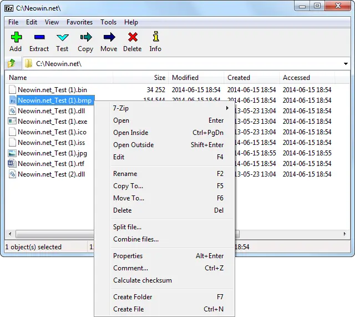Open the View menu

pos(52,22)
